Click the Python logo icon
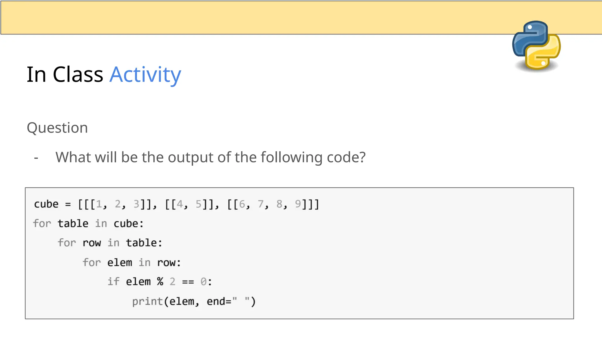Image resolution: width=602 pixels, height=339 pixels. [536, 46]
